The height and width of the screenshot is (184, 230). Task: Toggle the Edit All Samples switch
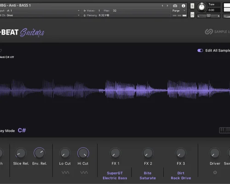coord(200,51)
